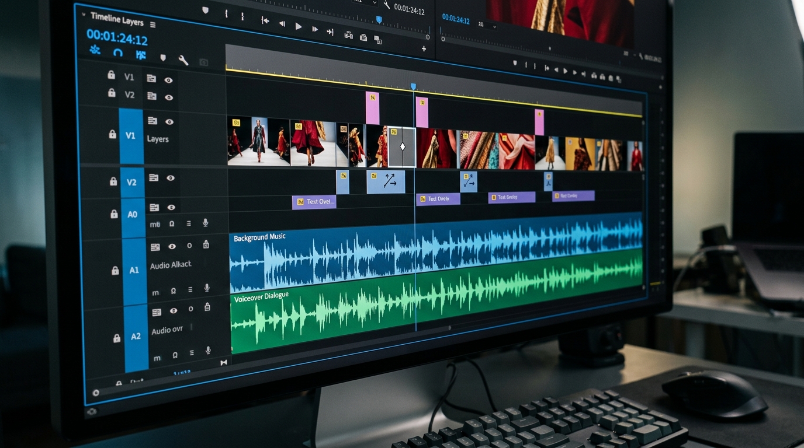Toggle the lock on the A2 track

pos(117,338)
